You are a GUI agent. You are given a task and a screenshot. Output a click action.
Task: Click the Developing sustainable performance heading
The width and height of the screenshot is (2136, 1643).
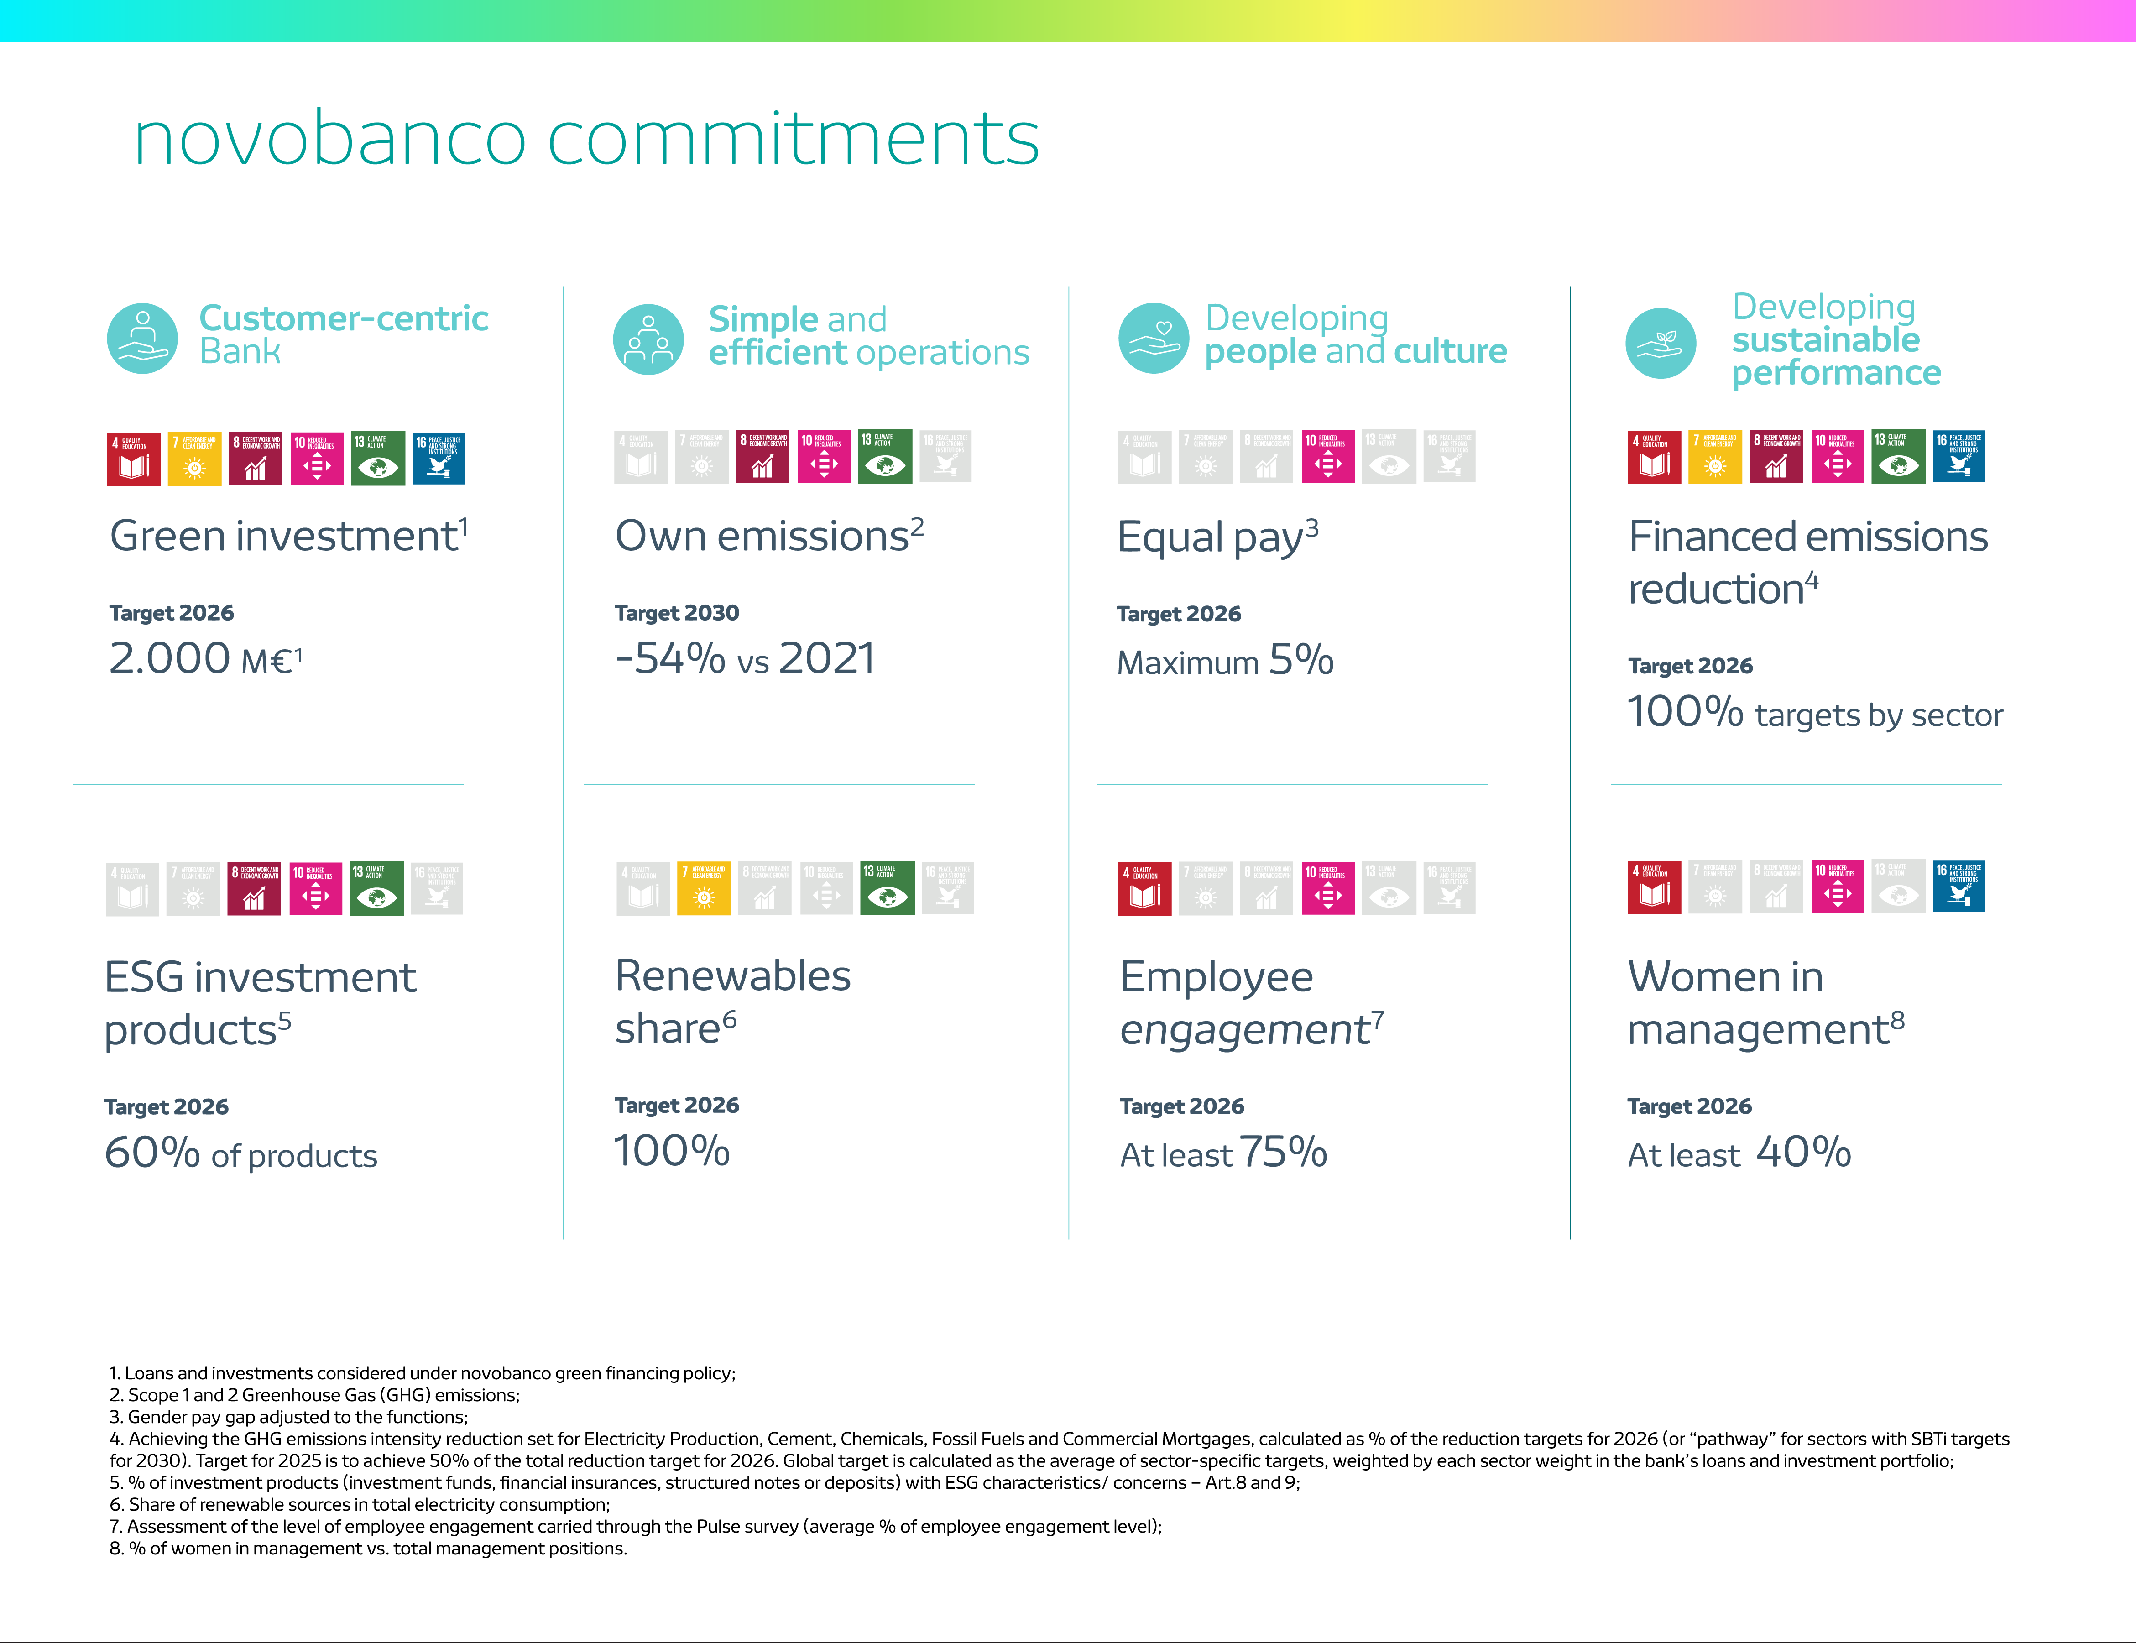coord(1836,339)
